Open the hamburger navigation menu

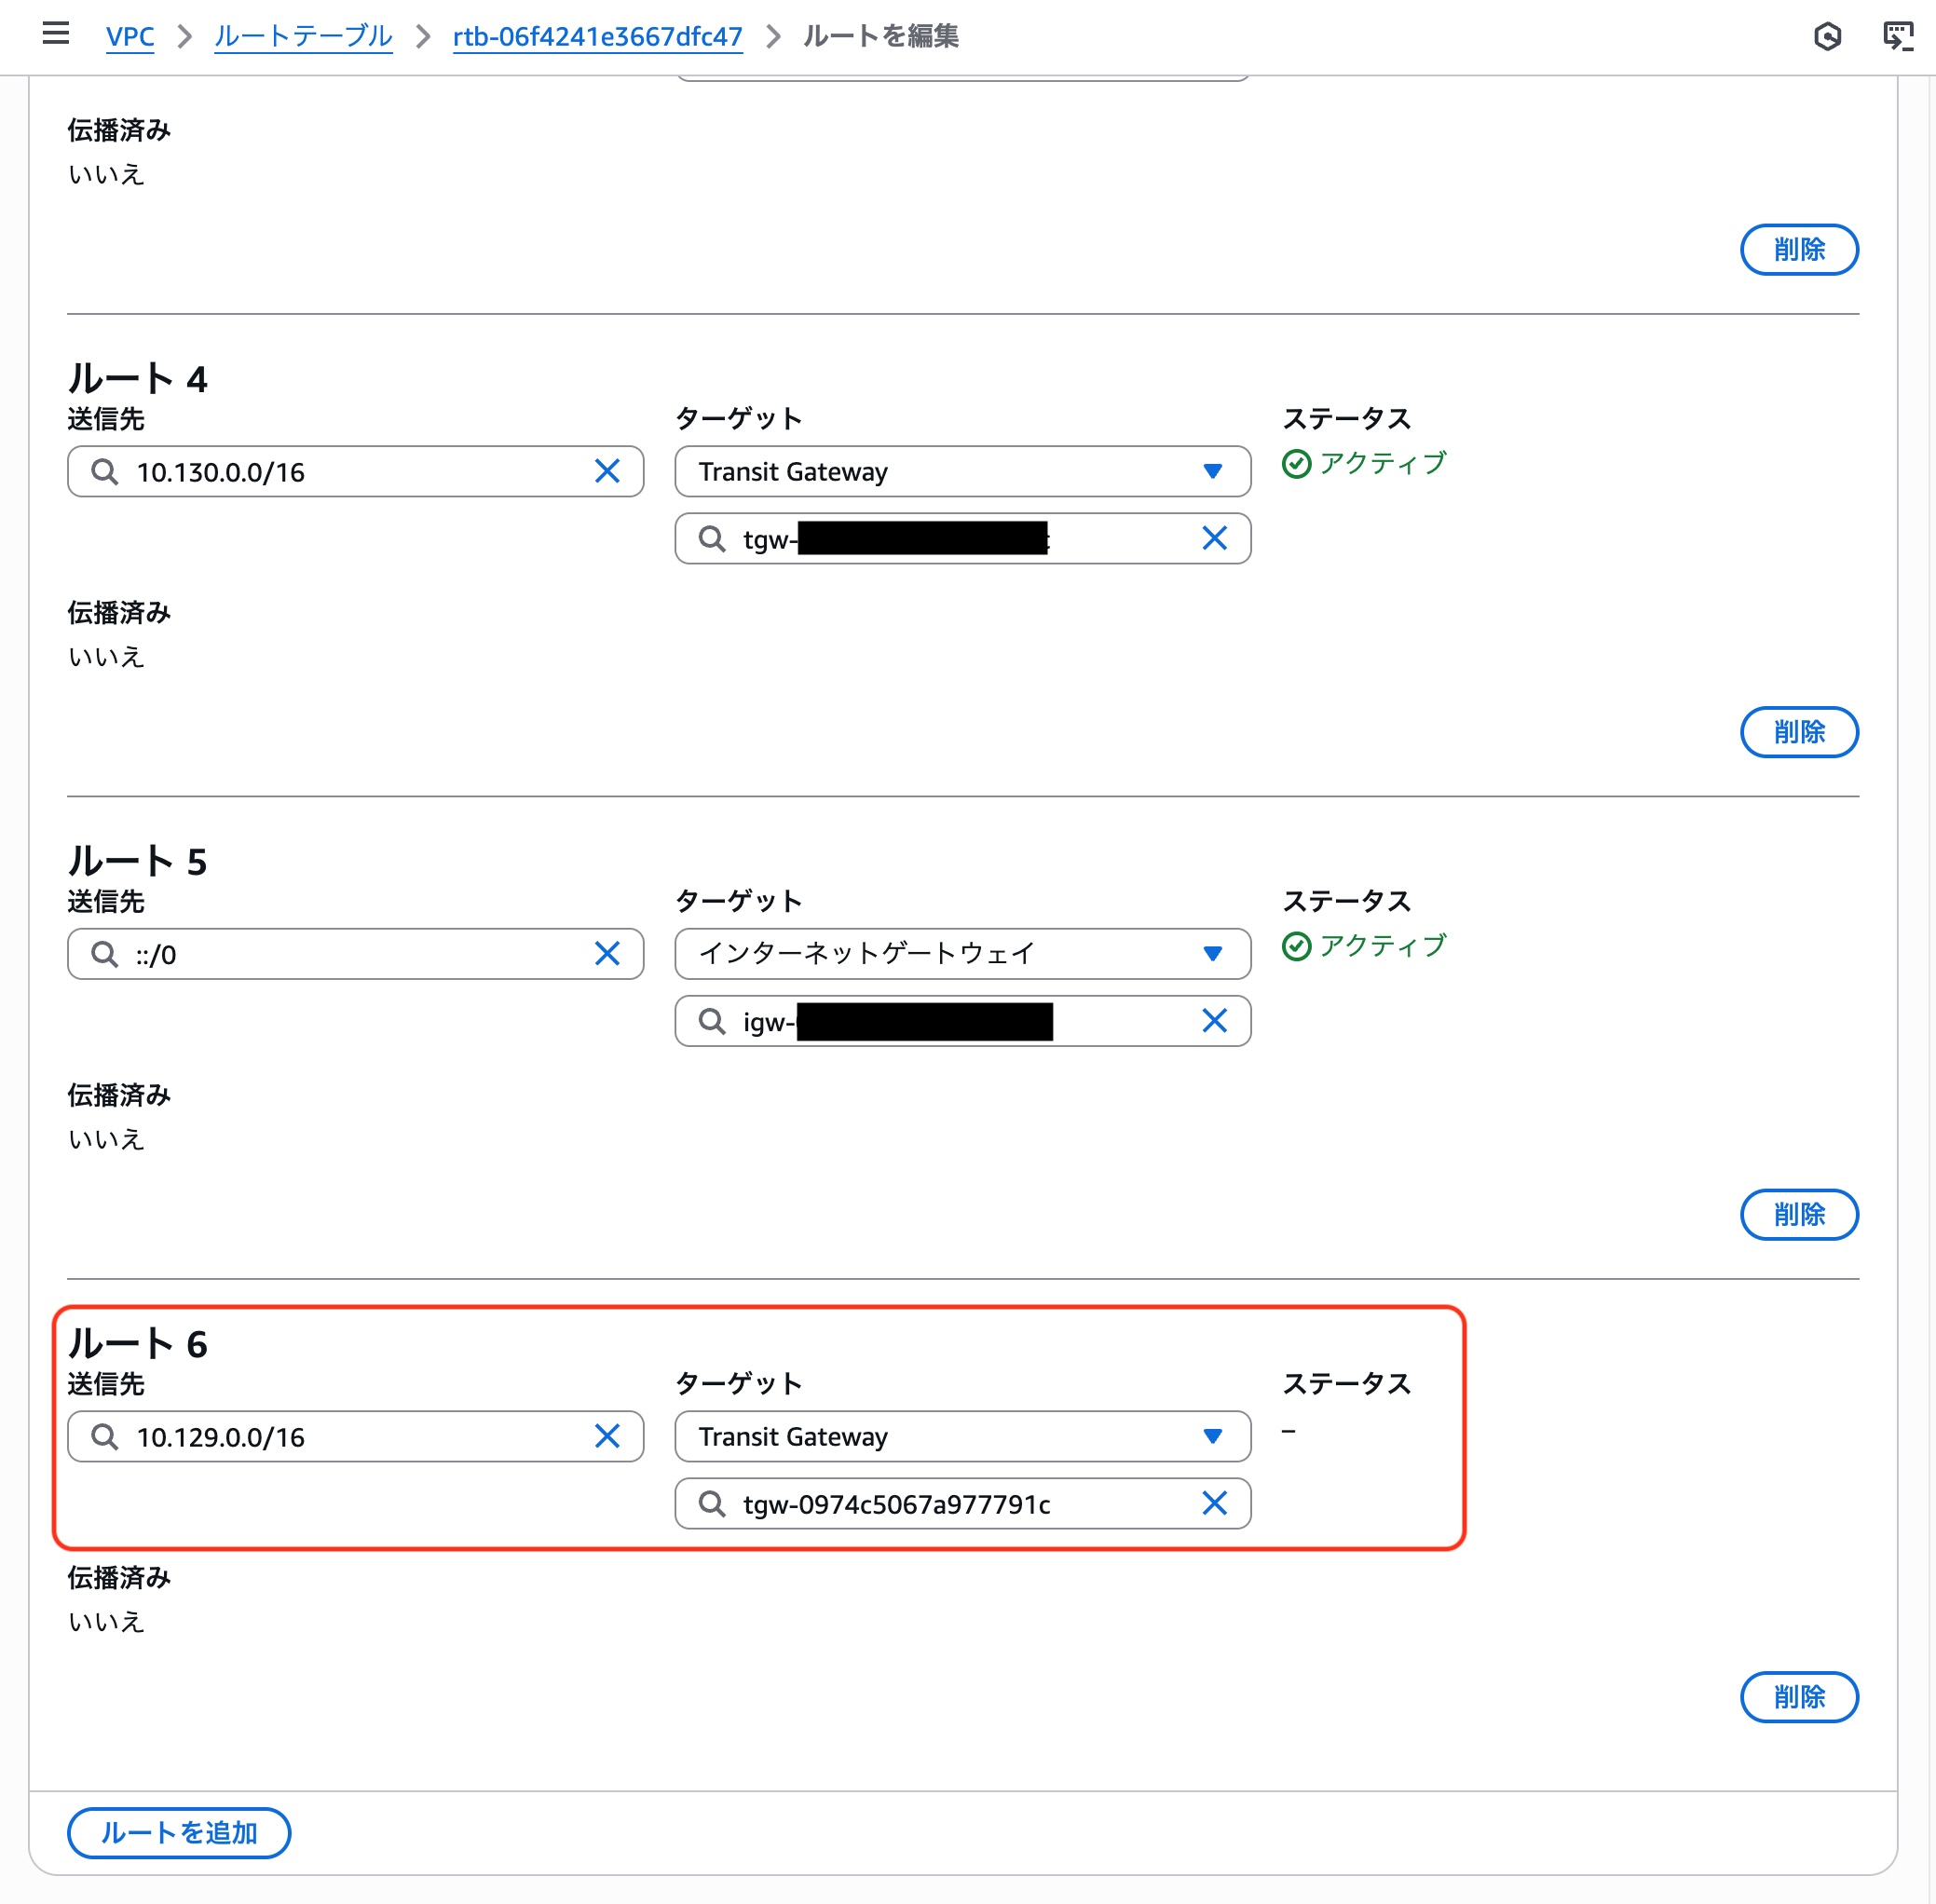[56, 34]
